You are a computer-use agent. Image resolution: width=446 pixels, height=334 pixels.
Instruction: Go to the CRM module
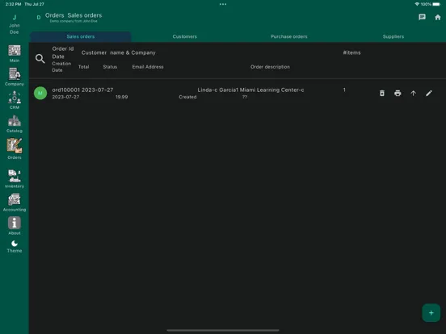tap(15, 100)
